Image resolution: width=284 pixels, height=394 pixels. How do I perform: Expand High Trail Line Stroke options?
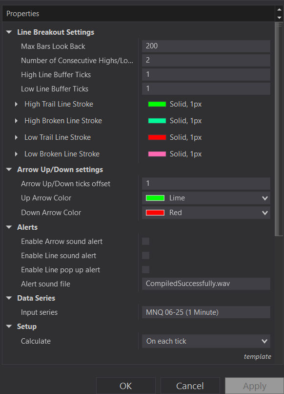16,104
